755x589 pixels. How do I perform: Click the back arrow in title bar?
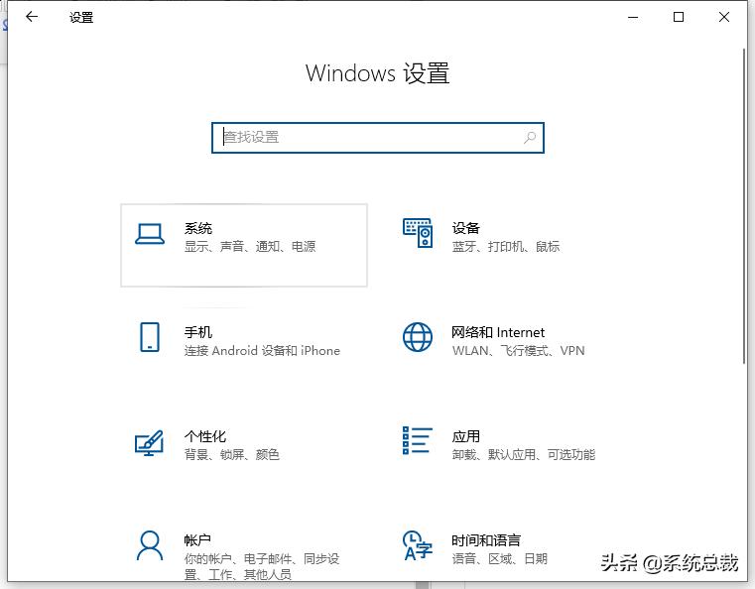coord(32,17)
